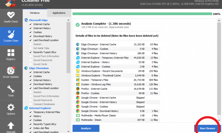Click icon for Multimedia - Media Player Classic

point(78,116)
